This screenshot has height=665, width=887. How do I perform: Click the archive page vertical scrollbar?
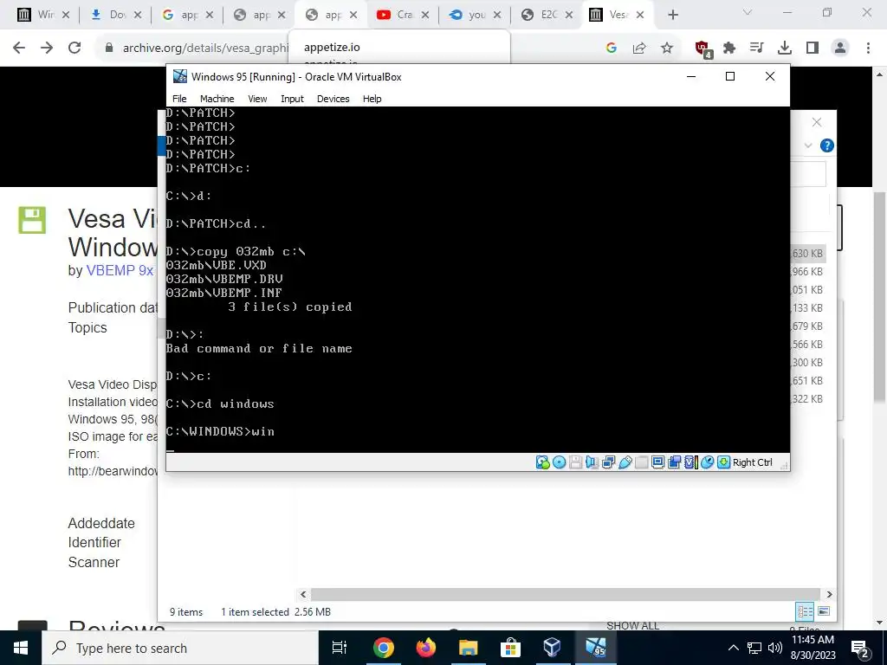(x=880, y=298)
